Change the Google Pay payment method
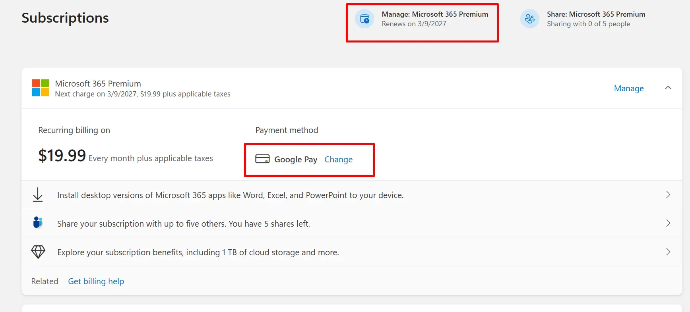690x312 pixels. coord(339,159)
